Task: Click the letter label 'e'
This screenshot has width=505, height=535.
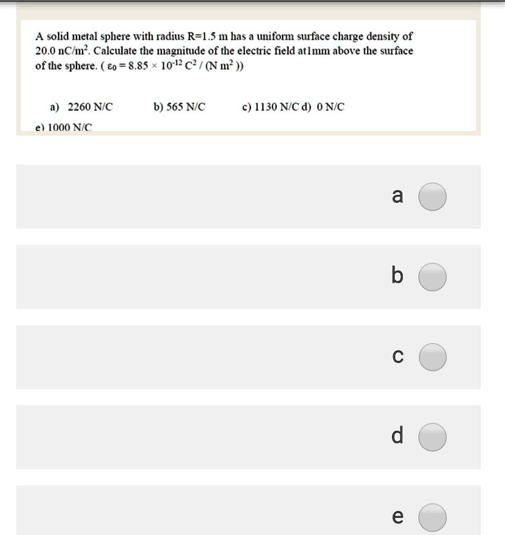Action: [397, 516]
